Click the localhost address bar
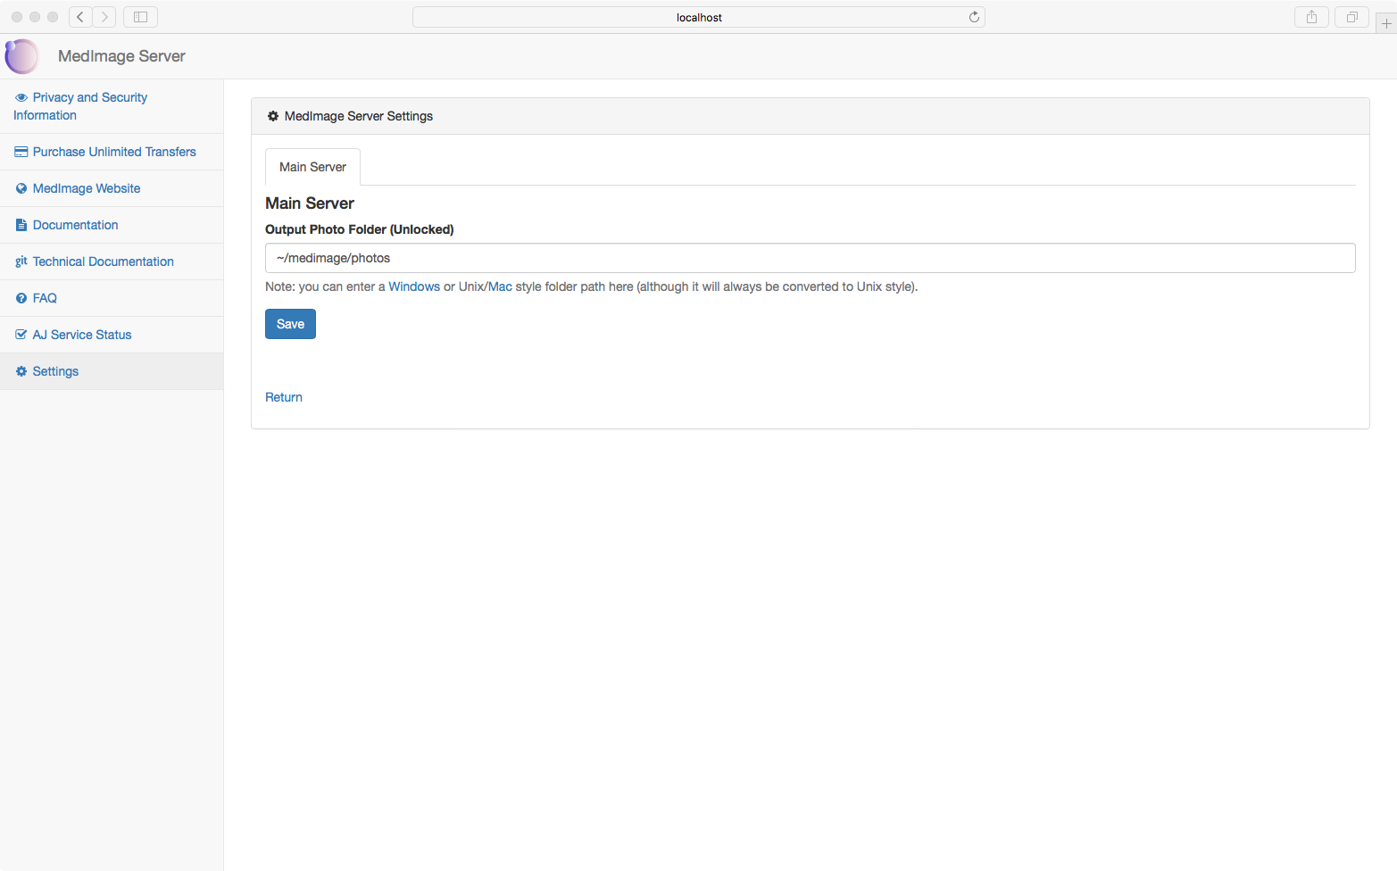Screen dimensions: 1397x871 tap(699, 17)
